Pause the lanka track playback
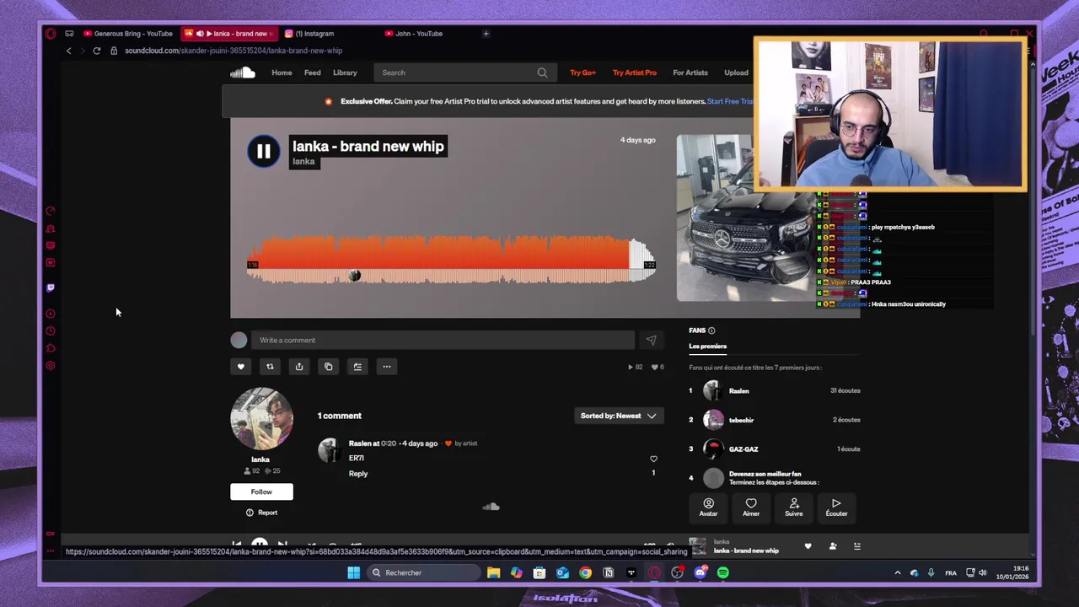The image size is (1079, 607). (263, 151)
